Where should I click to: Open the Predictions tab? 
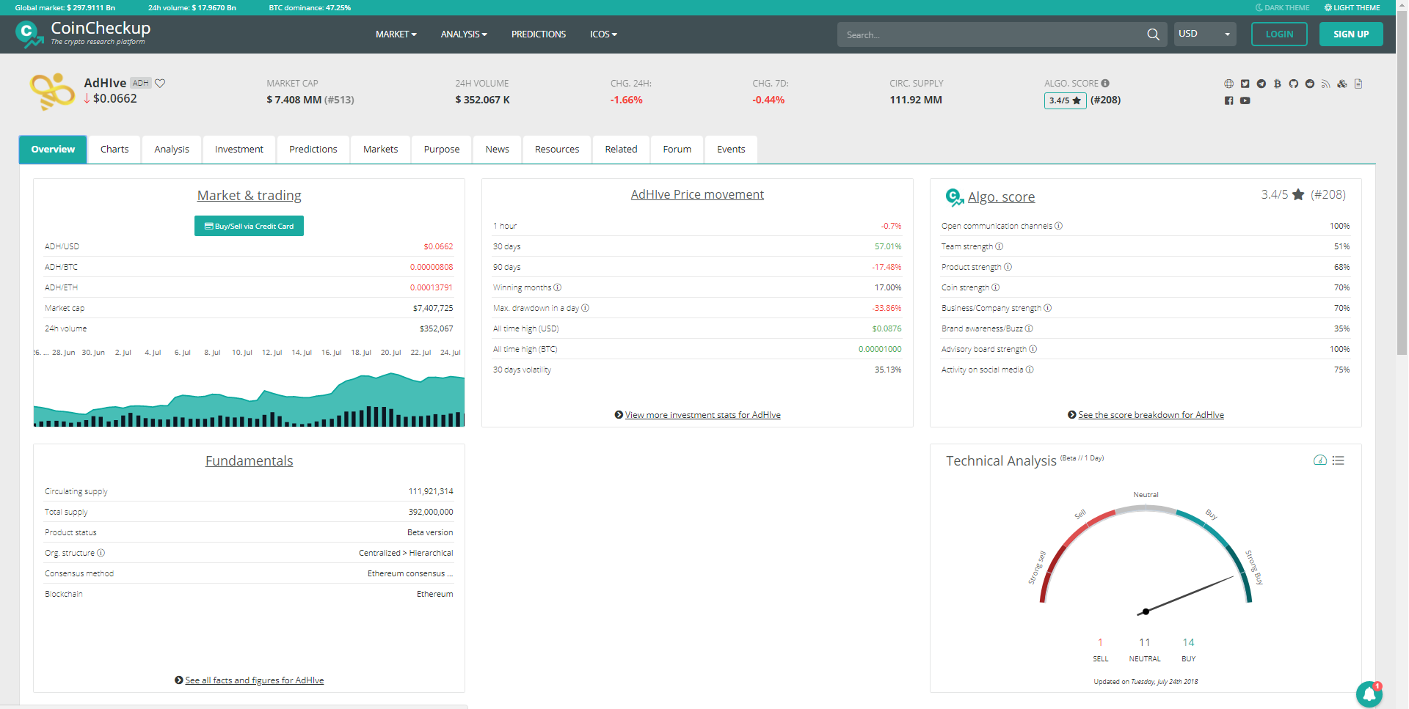coord(313,149)
